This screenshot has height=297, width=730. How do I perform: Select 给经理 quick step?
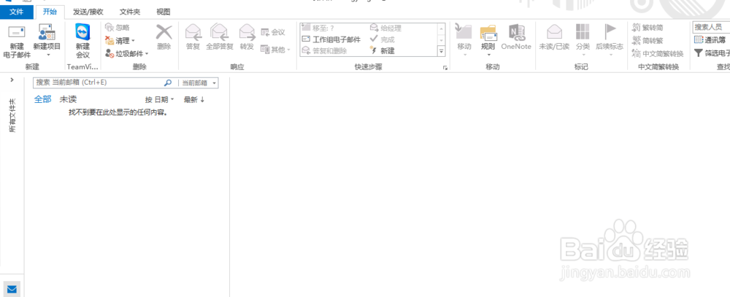point(385,28)
